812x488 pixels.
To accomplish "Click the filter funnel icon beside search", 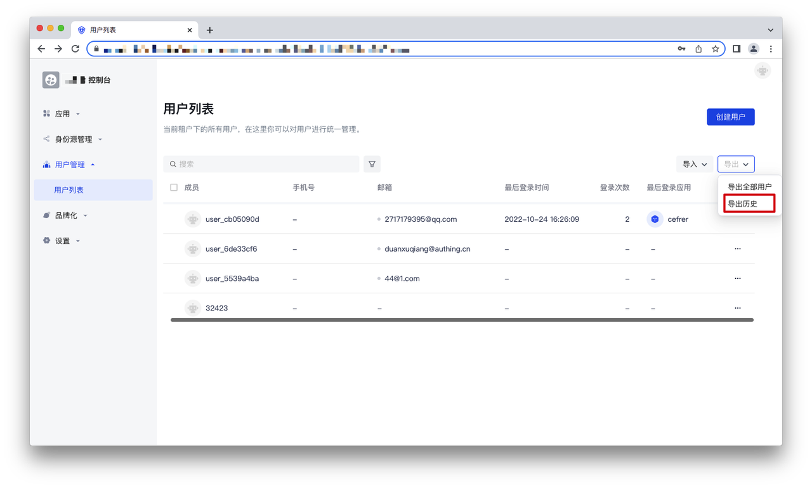I will point(372,164).
